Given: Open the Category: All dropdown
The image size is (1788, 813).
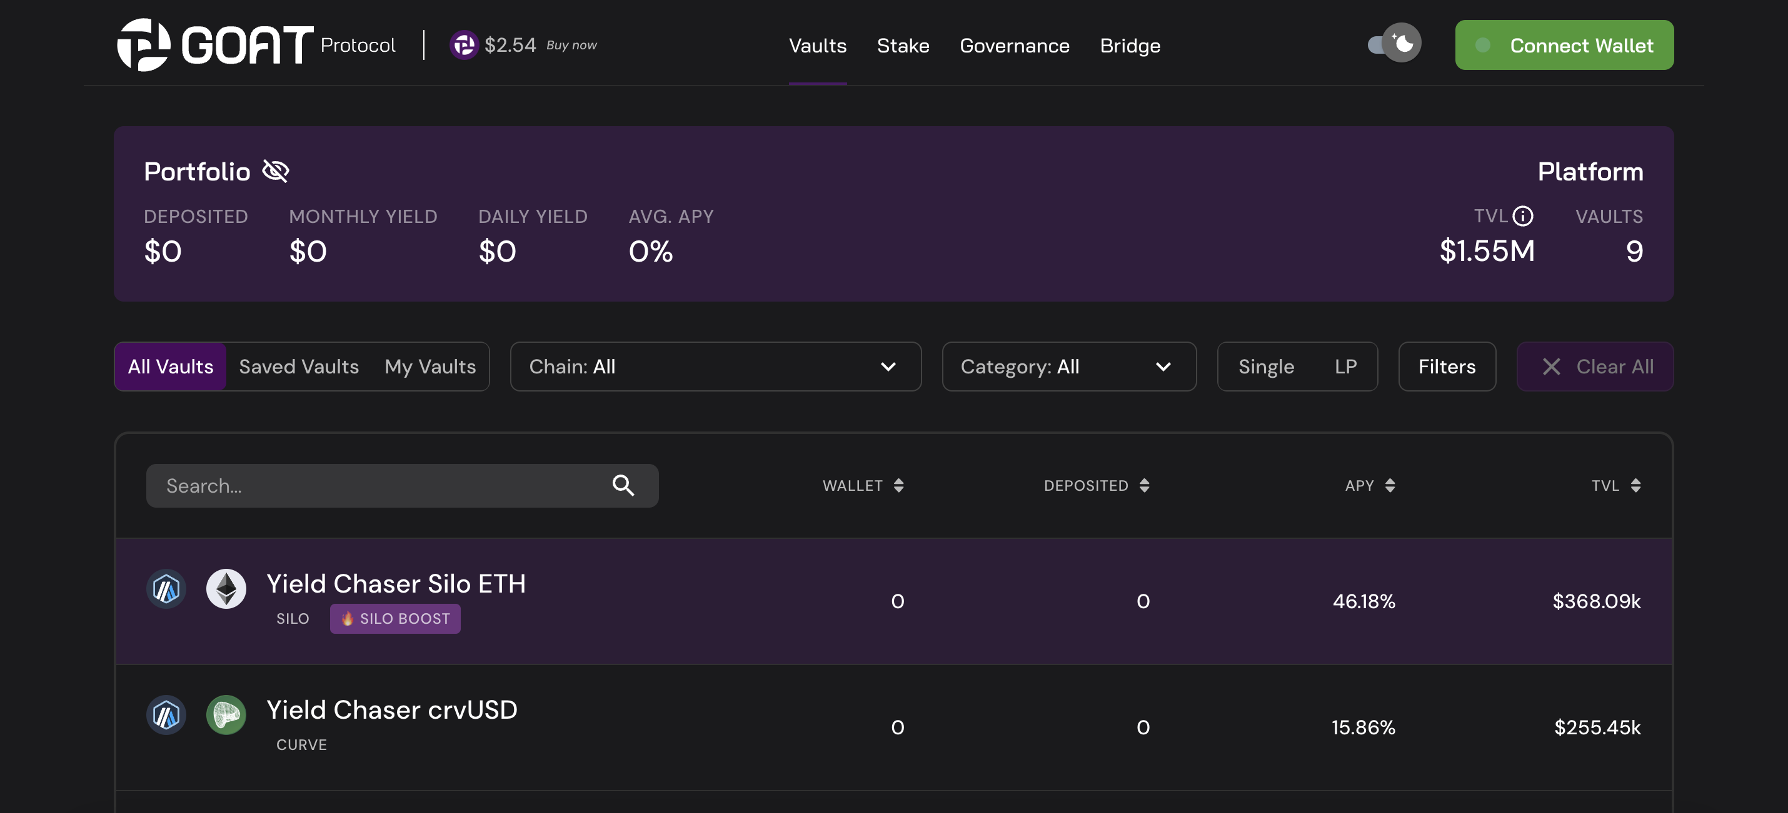Looking at the screenshot, I should (1069, 367).
